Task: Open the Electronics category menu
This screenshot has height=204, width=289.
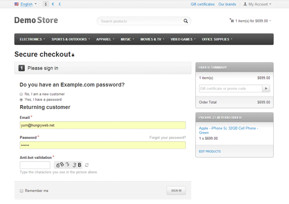Action: tap(32, 39)
